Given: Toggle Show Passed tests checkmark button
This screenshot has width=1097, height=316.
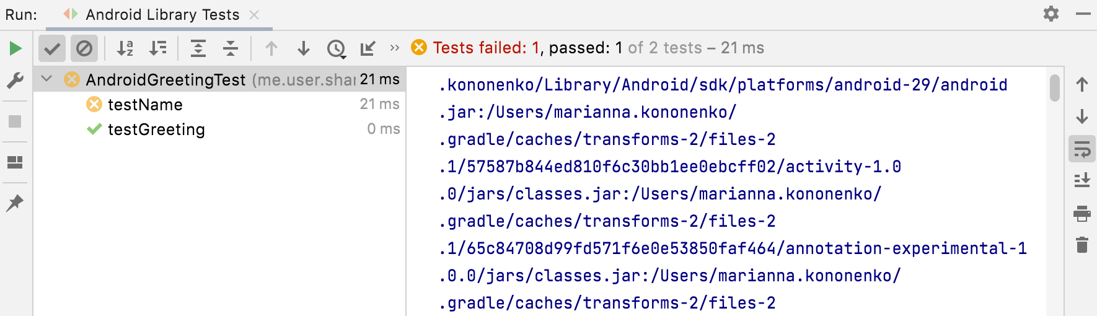Looking at the screenshot, I should pyautogui.click(x=52, y=48).
